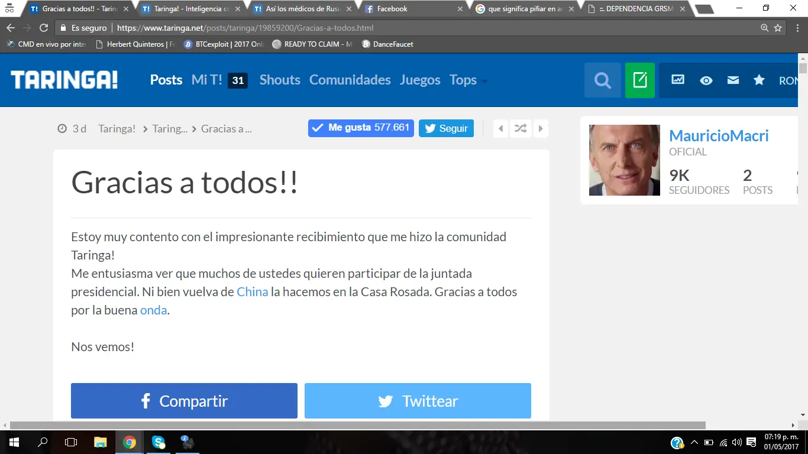Click the secure padlock icon
Screen dimensions: 808x454
(63, 28)
